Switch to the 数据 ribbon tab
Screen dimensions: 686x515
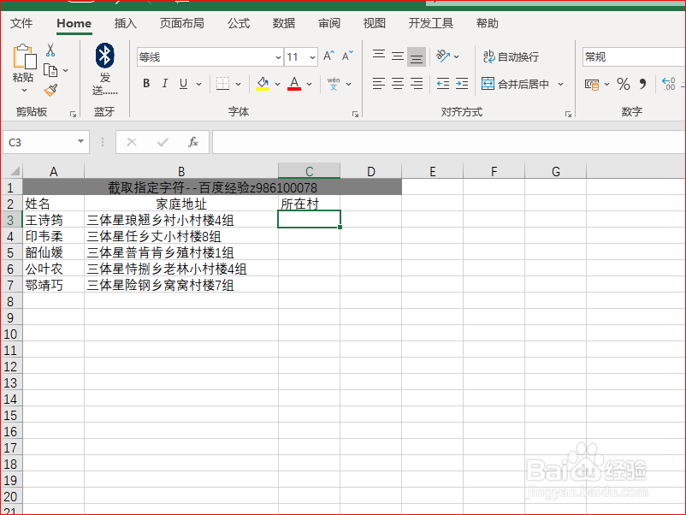(x=284, y=23)
